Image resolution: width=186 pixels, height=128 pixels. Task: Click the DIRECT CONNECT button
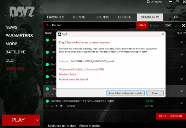click(x=171, y=116)
